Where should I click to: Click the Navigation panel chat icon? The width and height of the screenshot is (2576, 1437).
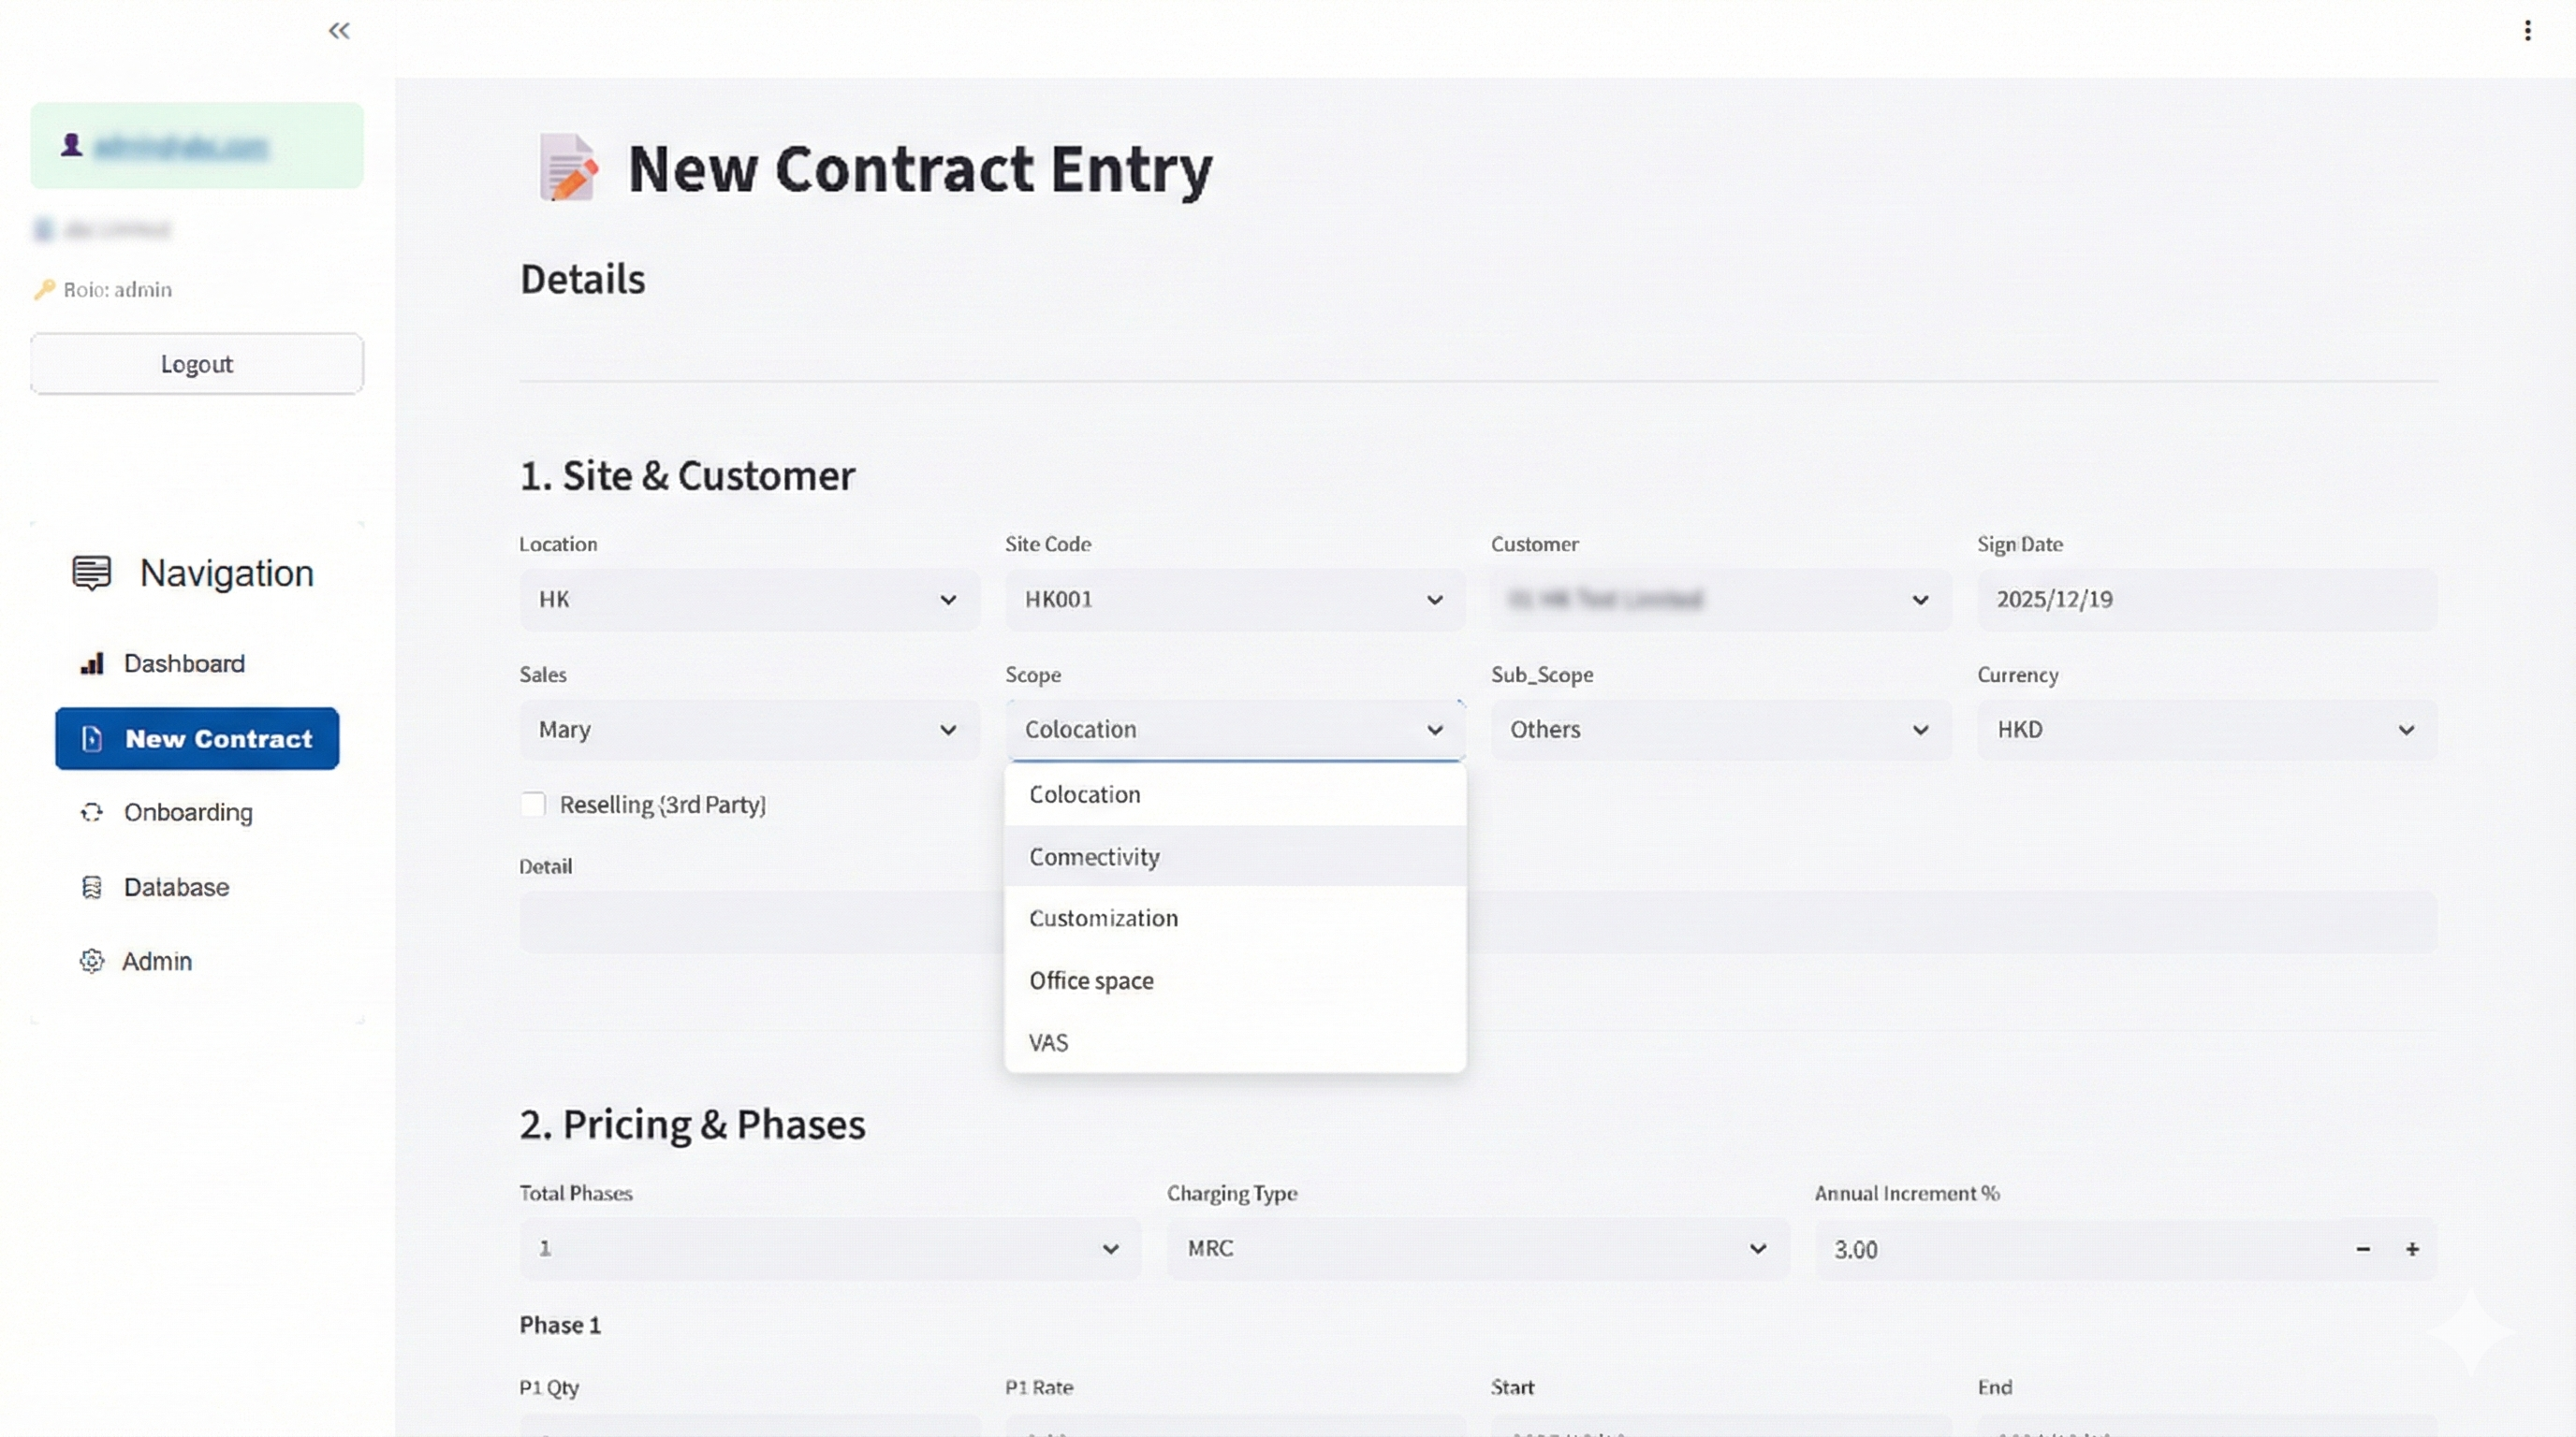pyautogui.click(x=91, y=572)
